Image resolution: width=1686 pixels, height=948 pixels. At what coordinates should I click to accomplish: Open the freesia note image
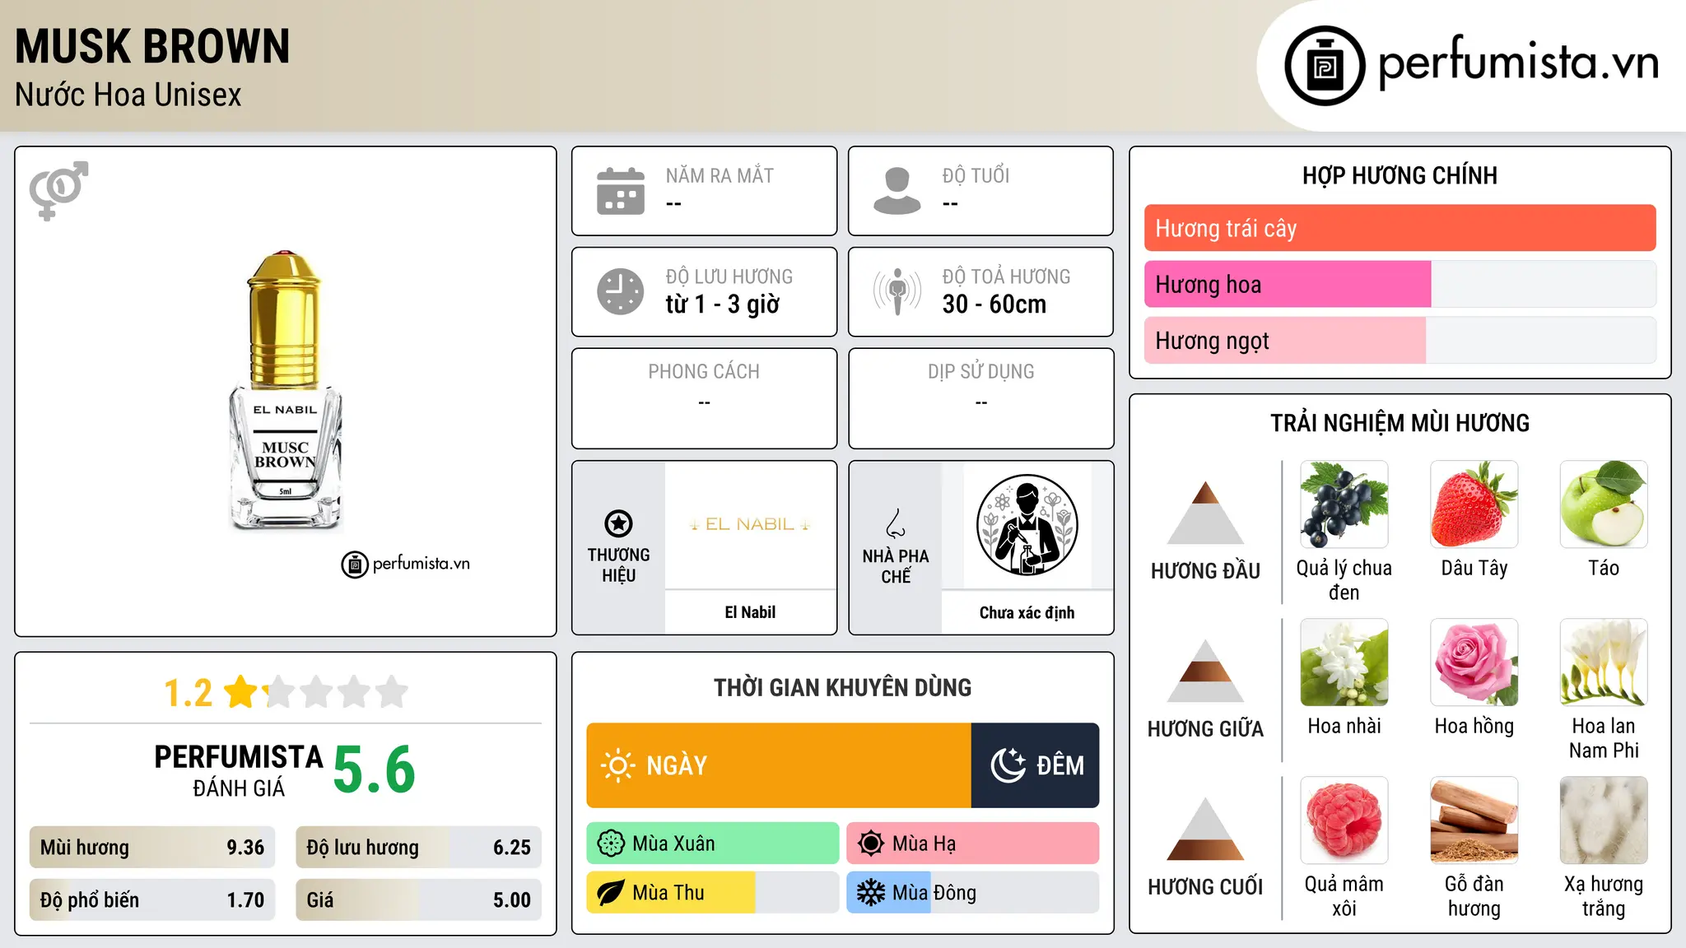pos(1604,662)
